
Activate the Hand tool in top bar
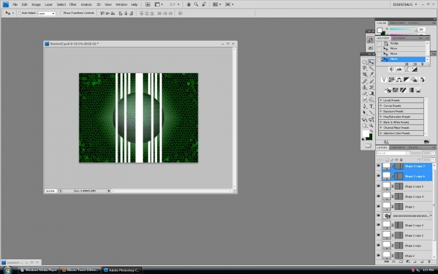[188, 4]
